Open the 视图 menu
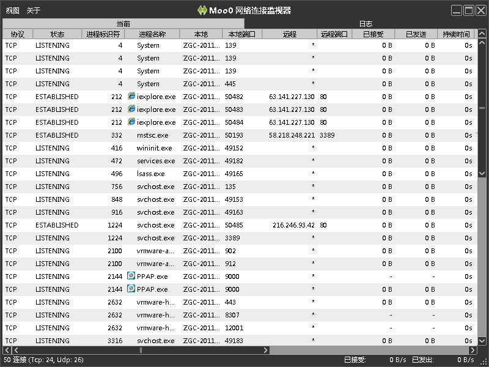Image resolution: width=489 pixels, height=367 pixels. pyautogui.click(x=12, y=10)
